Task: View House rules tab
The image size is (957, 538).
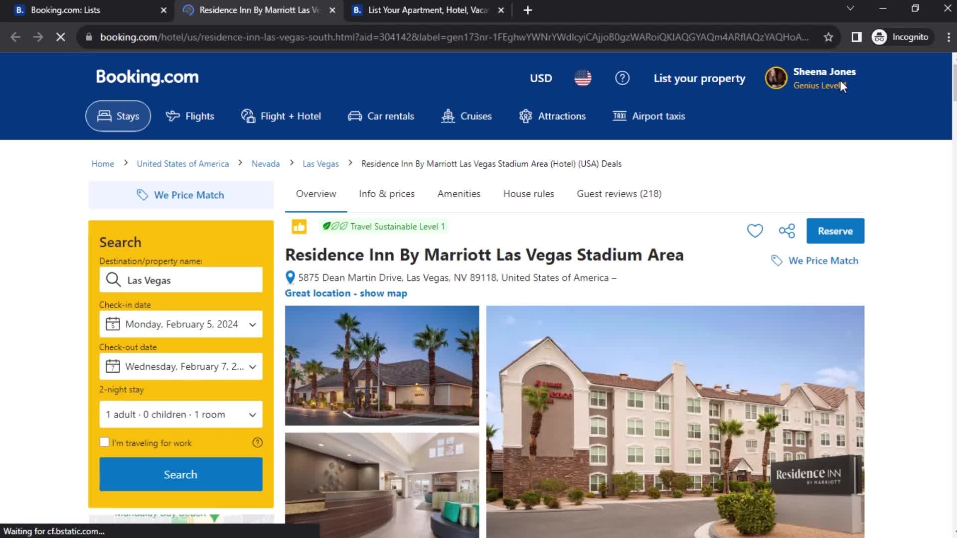Action: pos(529,194)
